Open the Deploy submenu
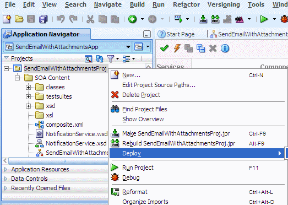The image size is (288, 205). [x=197, y=153]
